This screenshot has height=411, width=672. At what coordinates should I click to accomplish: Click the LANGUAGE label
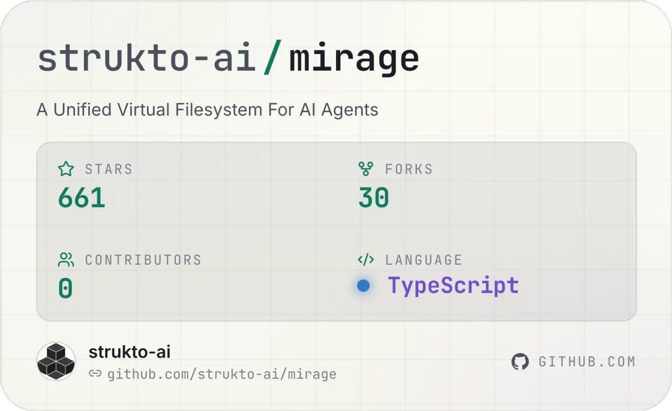(x=424, y=260)
